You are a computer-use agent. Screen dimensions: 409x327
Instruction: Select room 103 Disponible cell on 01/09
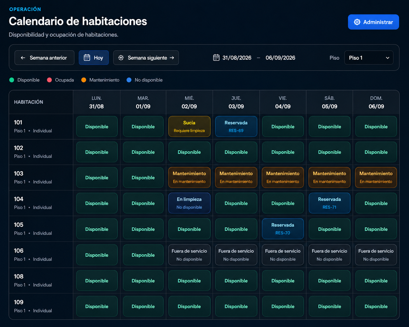pos(143,177)
